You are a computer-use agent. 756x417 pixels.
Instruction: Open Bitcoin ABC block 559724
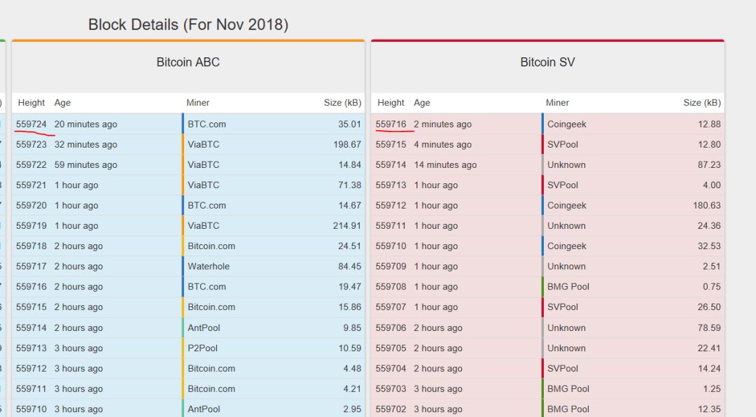coord(31,124)
